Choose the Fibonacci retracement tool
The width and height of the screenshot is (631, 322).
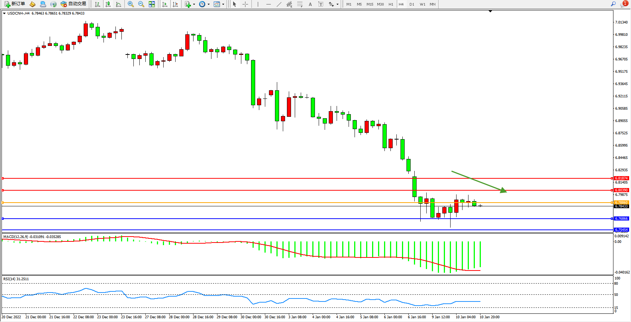tap(300, 4)
